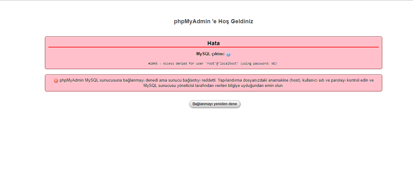413x180 pixels.
Task: Click the 'Hata' error title
Action: click(x=214, y=43)
